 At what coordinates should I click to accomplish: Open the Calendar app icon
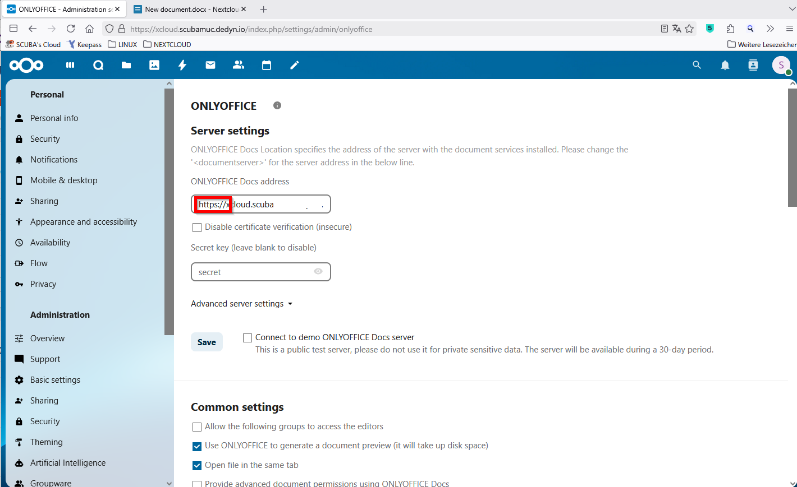pos(267,66)
